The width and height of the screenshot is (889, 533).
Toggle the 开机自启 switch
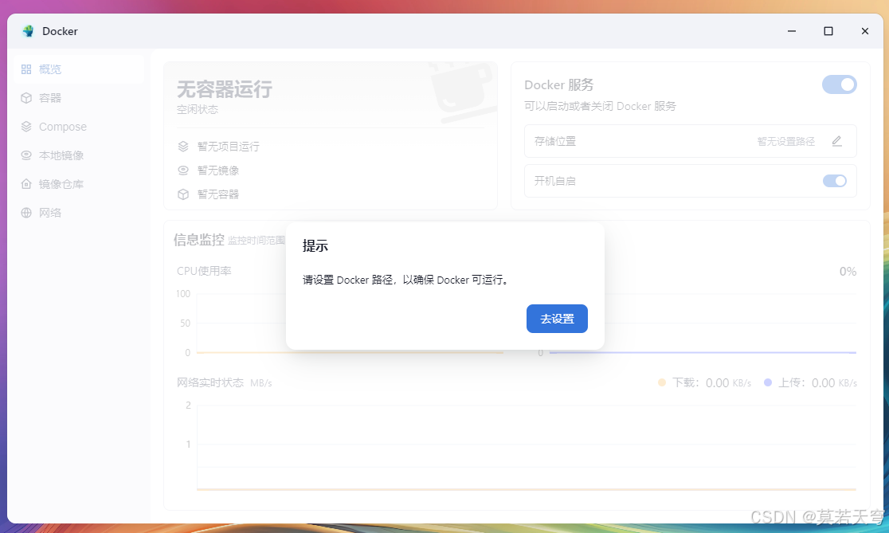(x=835, y=181)
